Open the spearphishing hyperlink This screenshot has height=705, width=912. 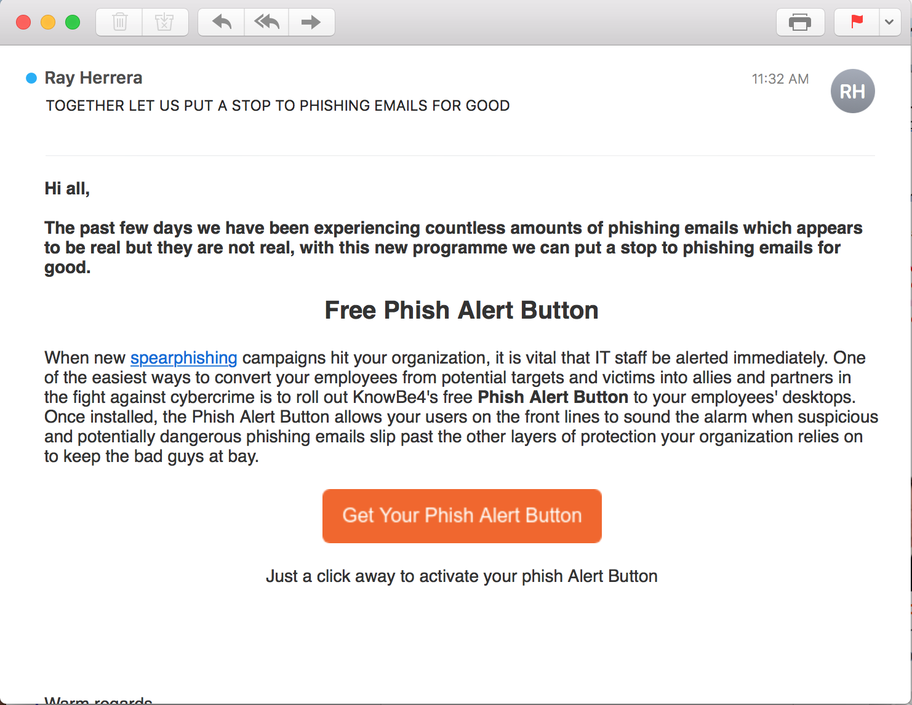click(x=183, y=358)
